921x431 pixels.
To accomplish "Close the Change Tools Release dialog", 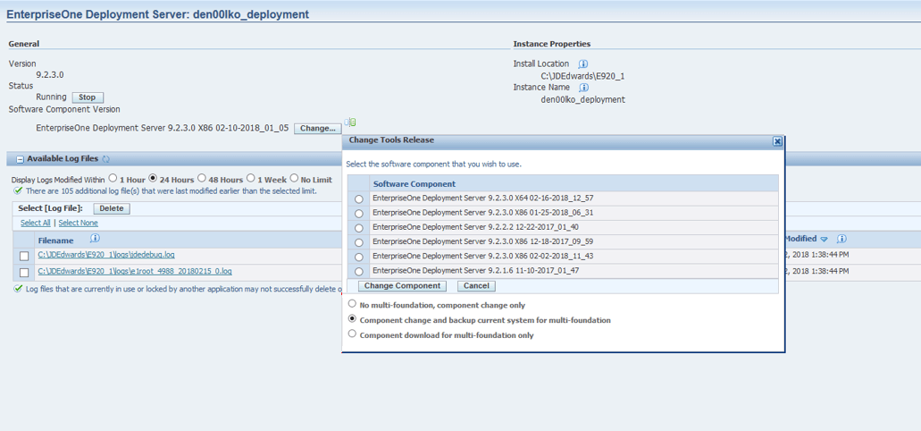I will pyautogui.click(x=777, y=141).
